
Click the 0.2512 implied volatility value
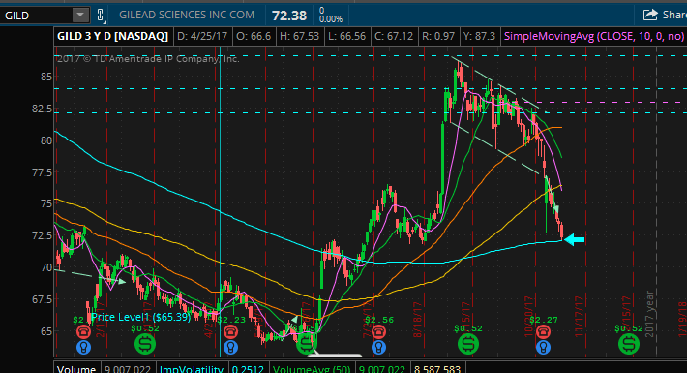click(x=248, y=369)
